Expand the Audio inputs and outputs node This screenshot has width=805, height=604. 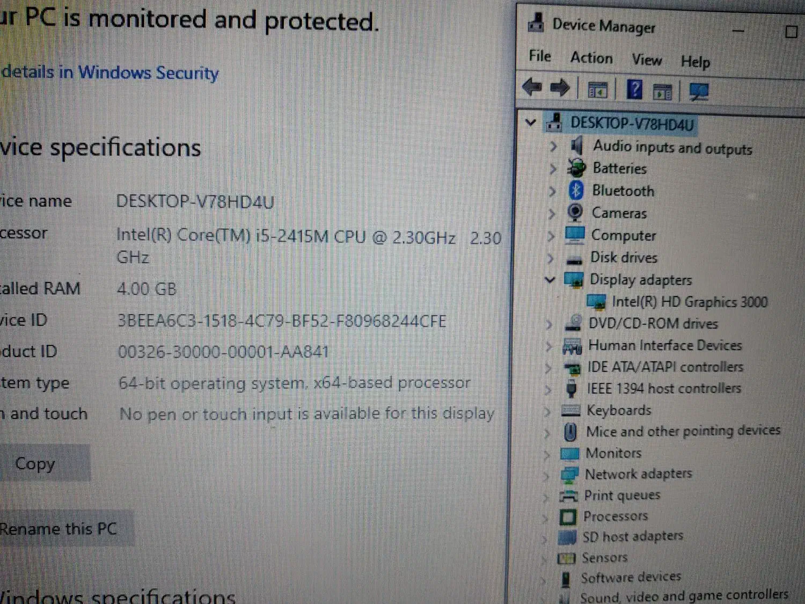point(553,146)
